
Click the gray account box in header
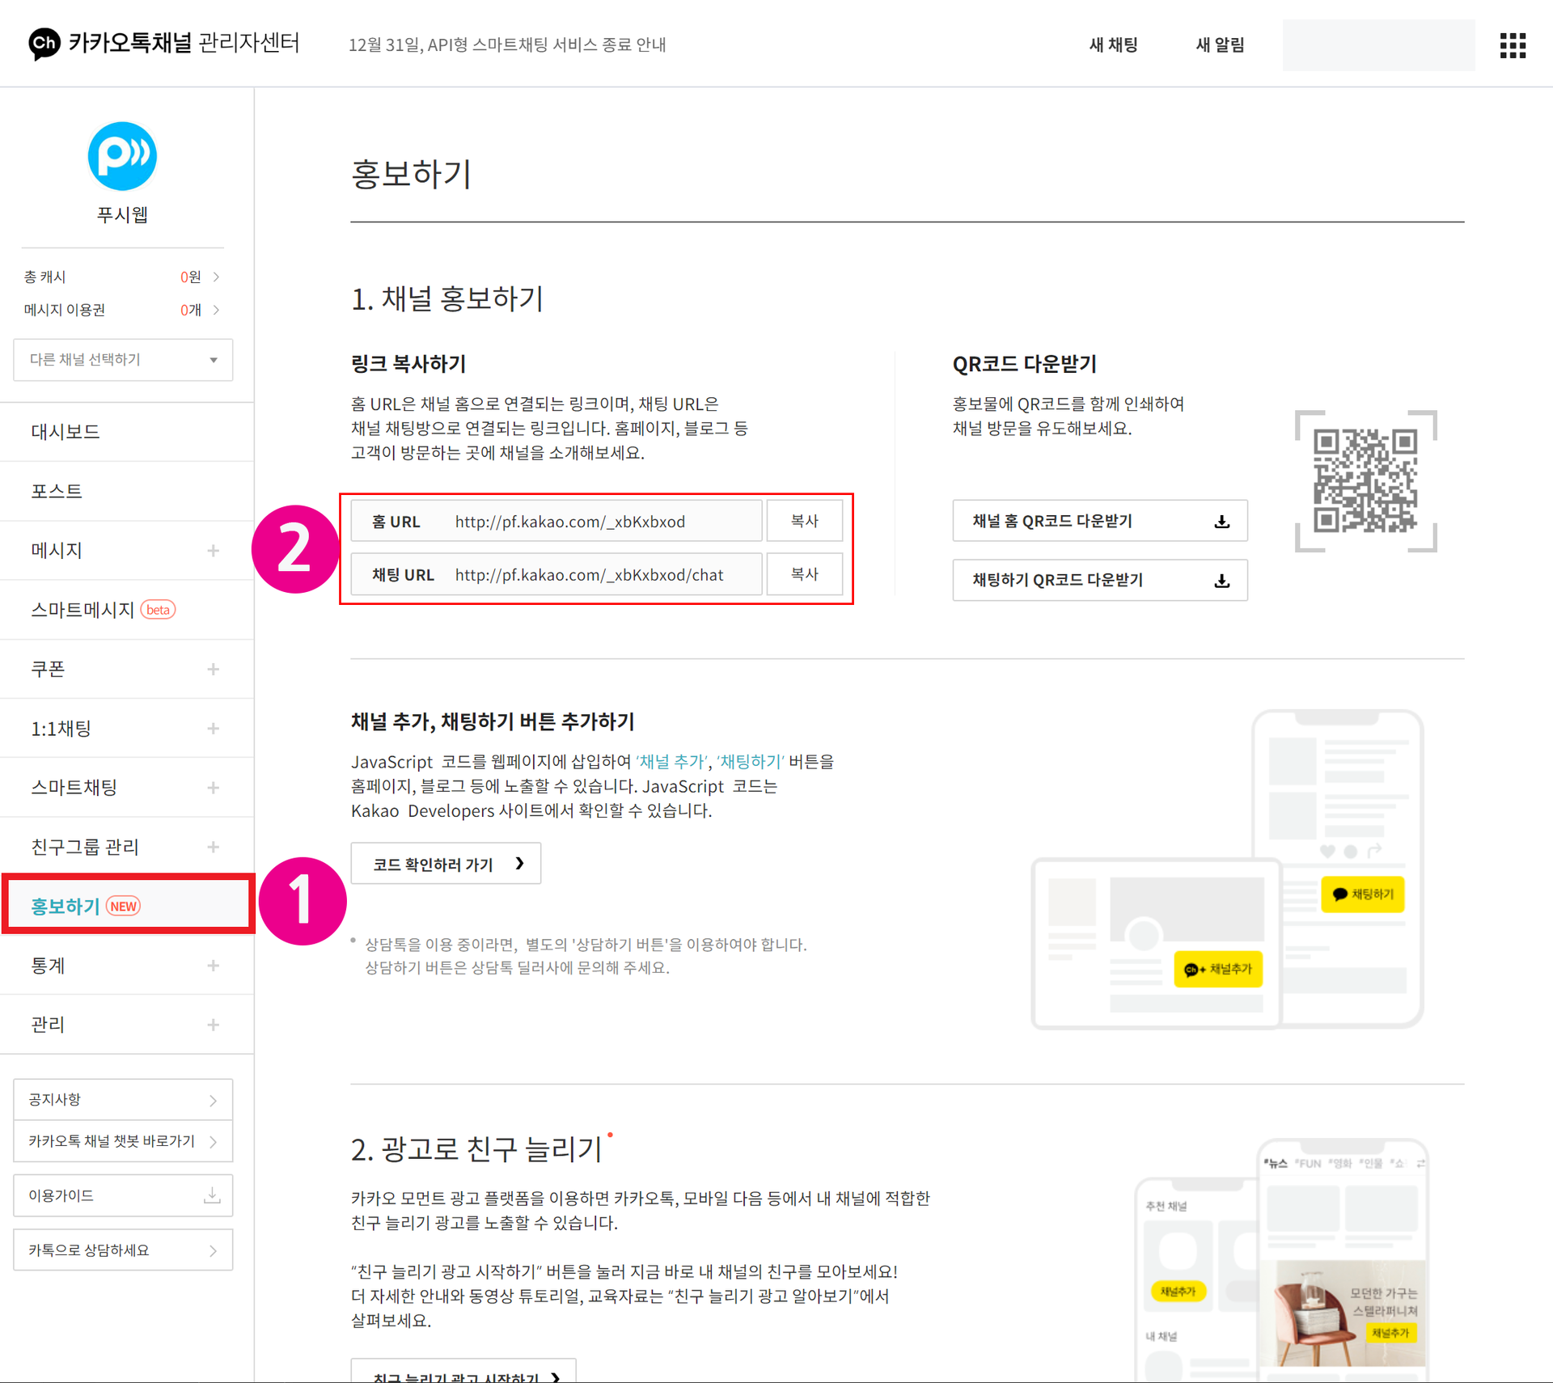point(1378,45)
